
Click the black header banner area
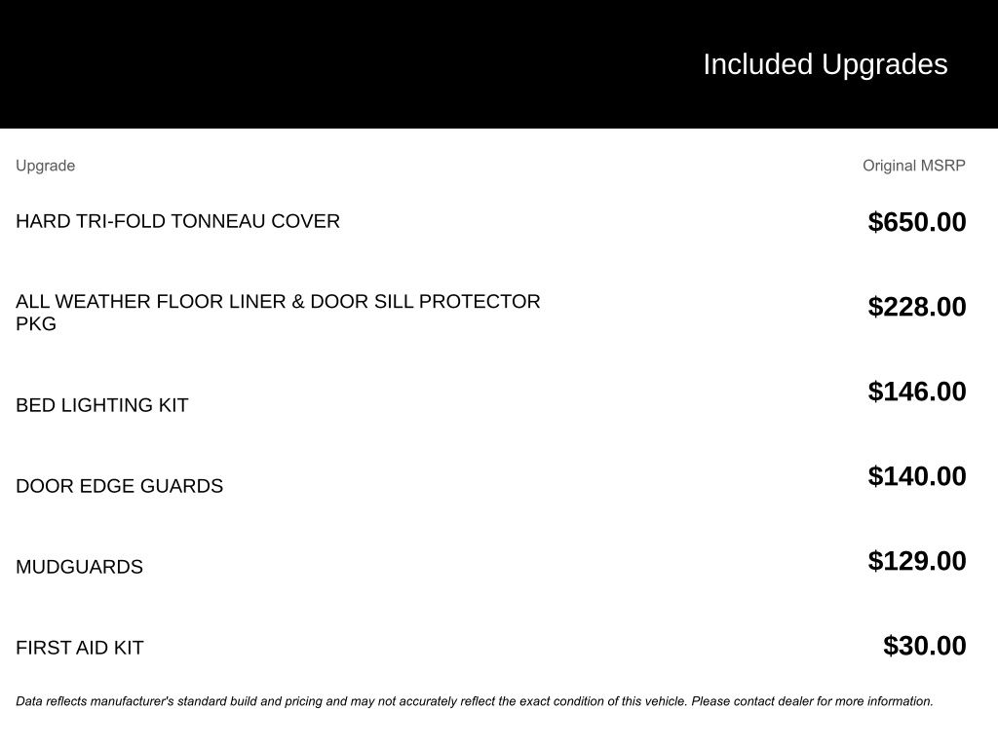point(499,63)
